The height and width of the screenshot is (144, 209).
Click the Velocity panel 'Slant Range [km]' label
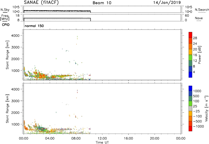coord(7,109)
